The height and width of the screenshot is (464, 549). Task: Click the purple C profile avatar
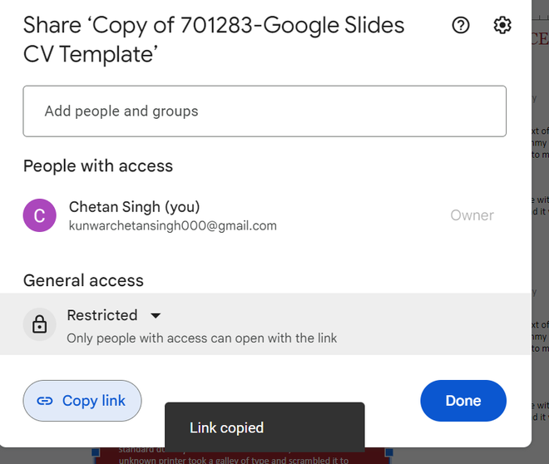tap(39, 215)
